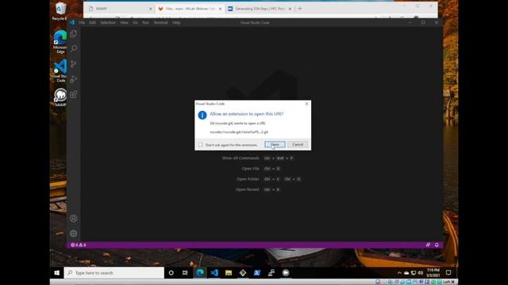Open the Search view in the activity bar

point(74,48)
